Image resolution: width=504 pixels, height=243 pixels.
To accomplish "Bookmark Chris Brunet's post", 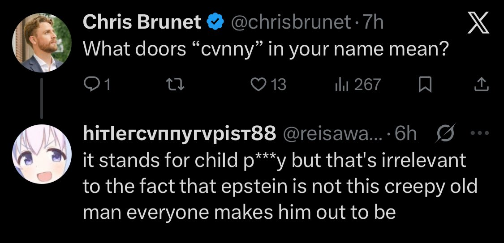I will click(423, 85).
